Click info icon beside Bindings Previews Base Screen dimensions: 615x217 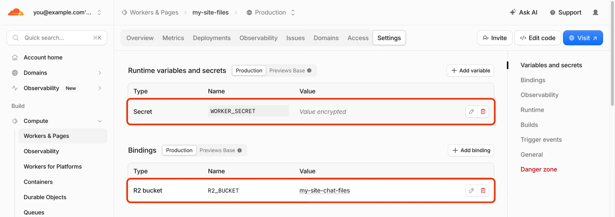(x=240, y=150)
